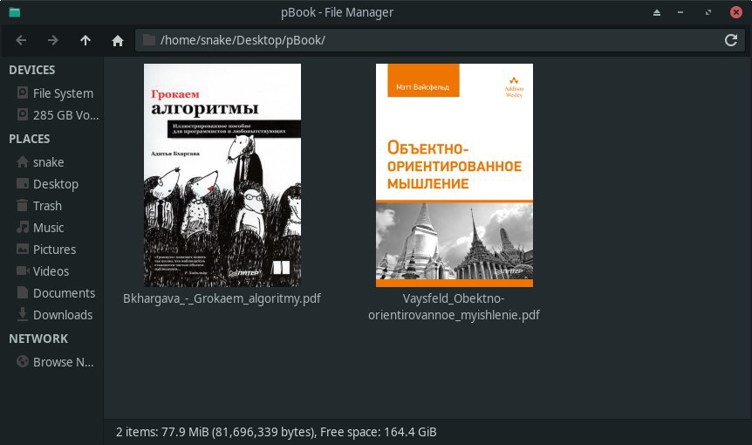Screen dimensions: 752x445
Task: Click the /home/snake/Desktop/pBook/ location field
Action: (x=440, y=40)
